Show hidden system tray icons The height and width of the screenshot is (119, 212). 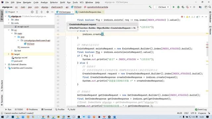click(x=180, y=117)
